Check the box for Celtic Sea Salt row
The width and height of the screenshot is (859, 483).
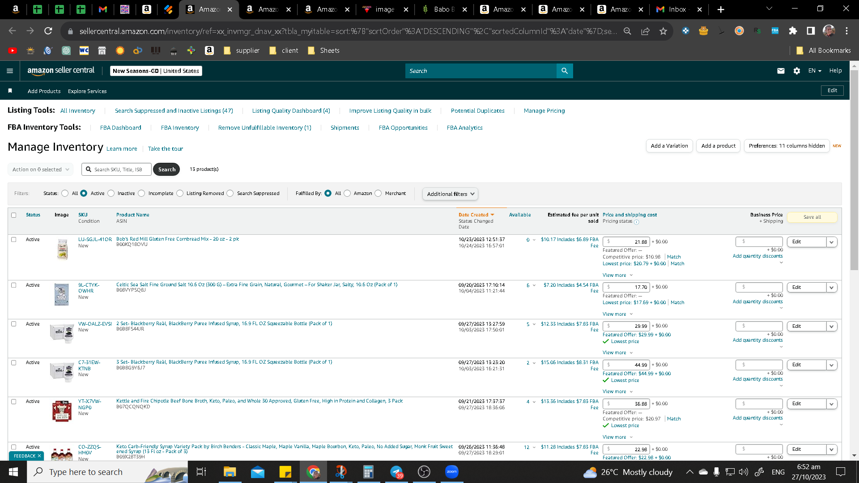(x=14, y=285)
